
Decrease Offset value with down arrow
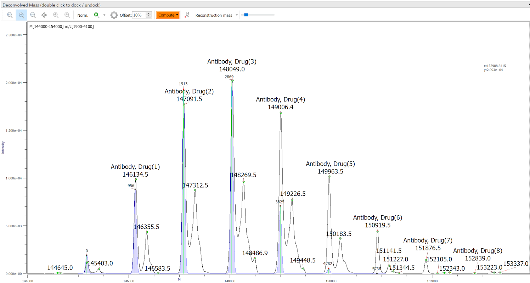pos(149,17)
